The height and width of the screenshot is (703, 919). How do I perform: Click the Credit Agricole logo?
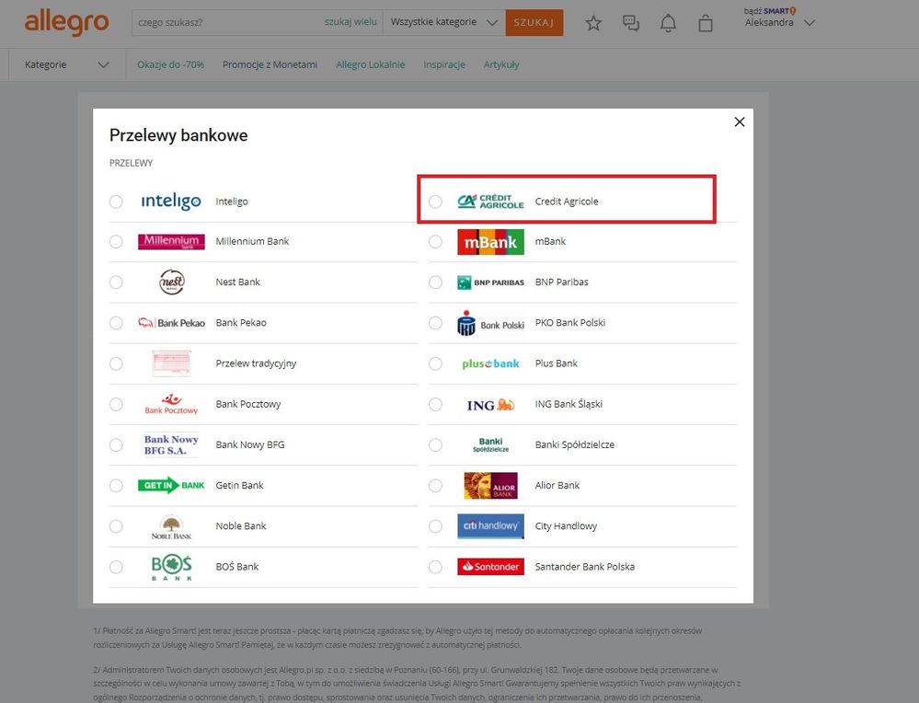pyautogui.click(x=490, y=202)
